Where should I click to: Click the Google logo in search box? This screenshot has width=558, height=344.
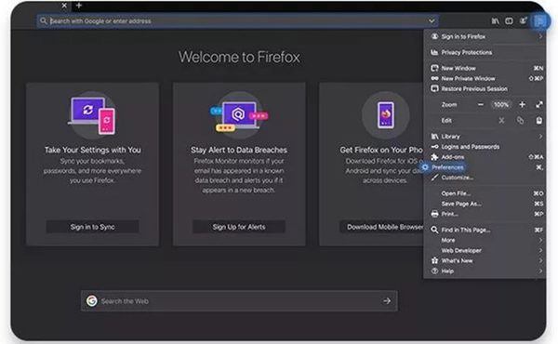pos(92,301)
